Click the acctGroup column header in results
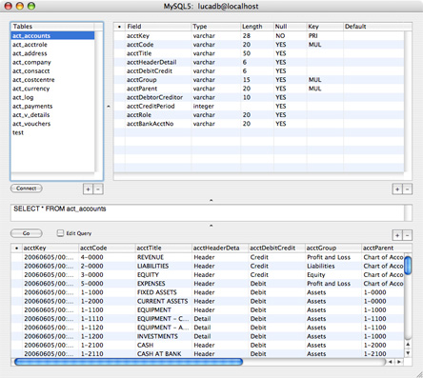This screenshot has width=423, height=378. tap(332, 248)
